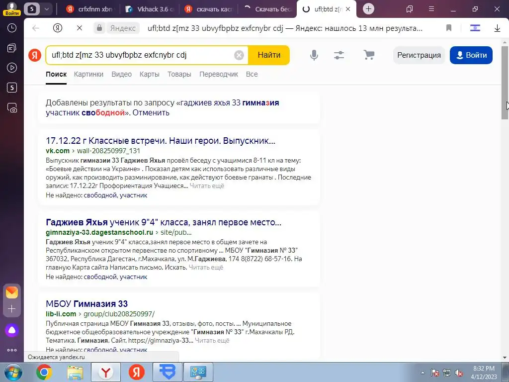Screen dimensions: 509x382
Task: Open the shopping cart icon
Action: pyautogui.click(x=369, y=55)
